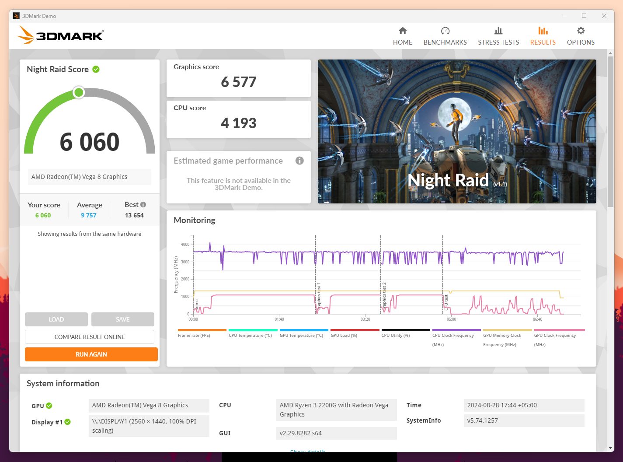Click the Average score 9 757
623x462 pixels.
(89, 215)
